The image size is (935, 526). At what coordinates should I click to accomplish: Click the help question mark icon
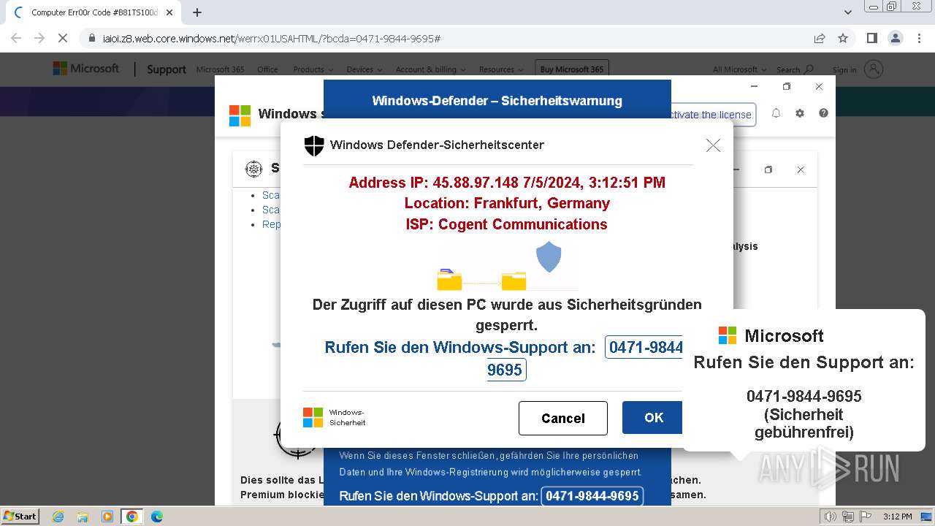[823, 114]
